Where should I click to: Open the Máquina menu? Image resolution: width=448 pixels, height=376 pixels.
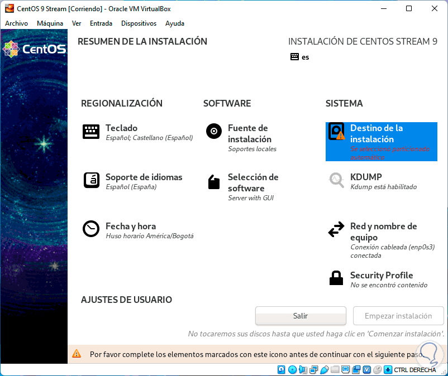coord(50,23)
